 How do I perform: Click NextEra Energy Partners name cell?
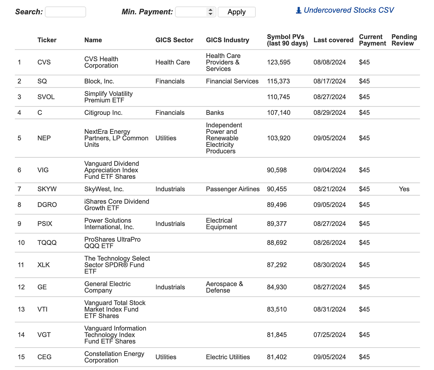pos(116,138)
